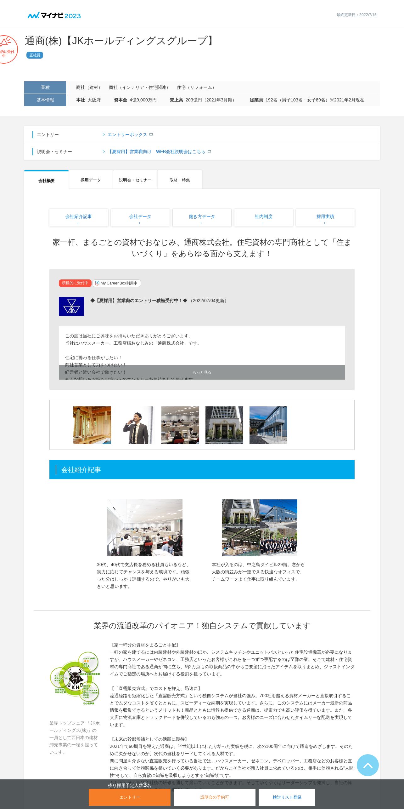Open the 取材・特集 tab

click(x=180, y=180)
